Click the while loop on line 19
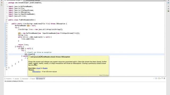170x95 pixels. coord(35,37)
